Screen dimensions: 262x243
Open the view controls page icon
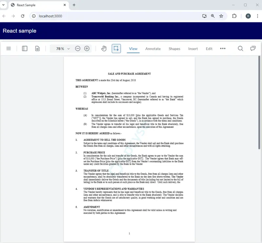tap(37, 48)
